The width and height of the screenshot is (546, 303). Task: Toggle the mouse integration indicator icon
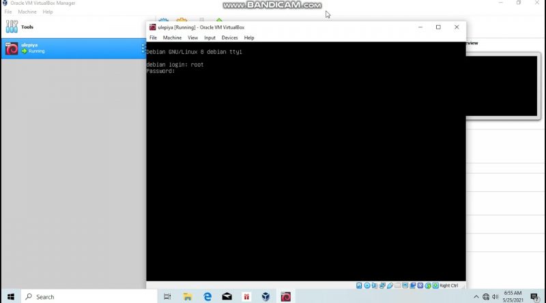tap(428, 285)
